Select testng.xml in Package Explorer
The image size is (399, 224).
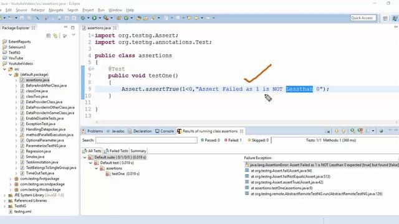(20, 212)
